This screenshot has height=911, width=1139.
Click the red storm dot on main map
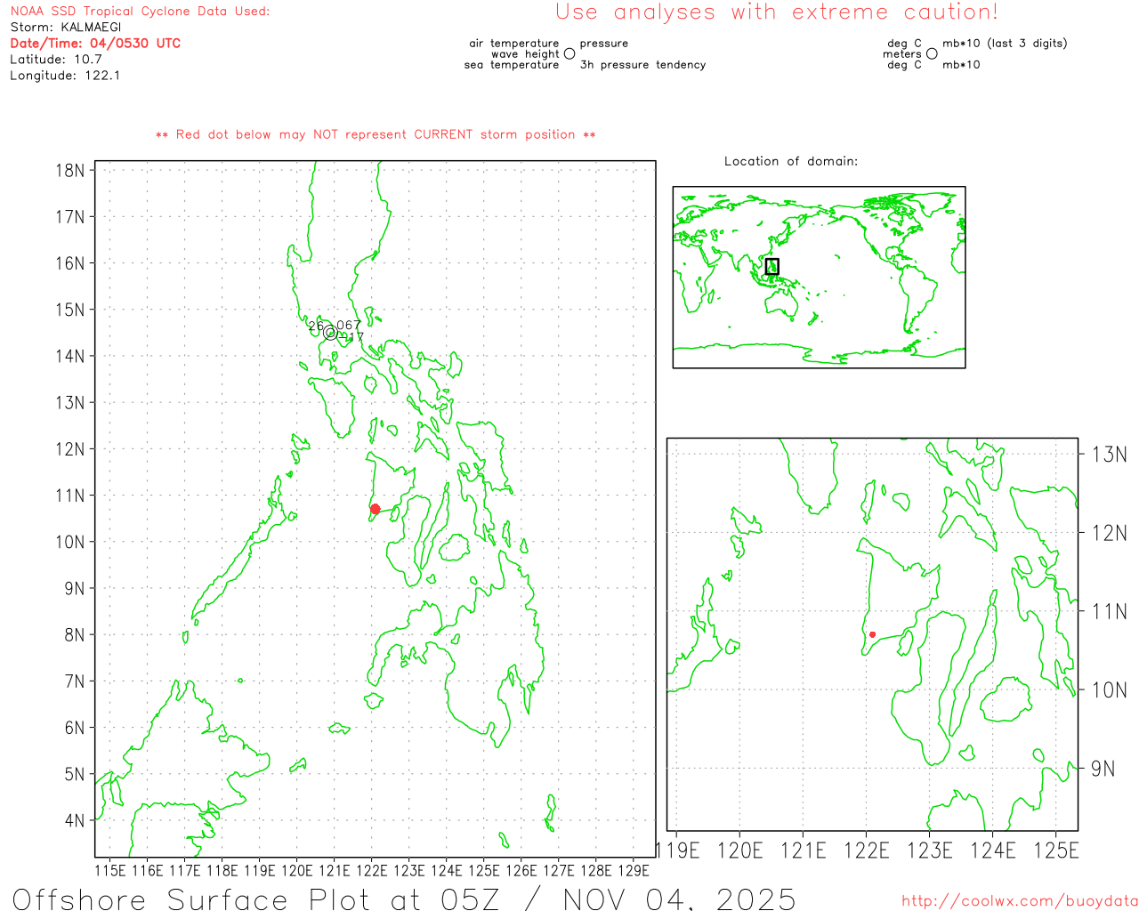click(375, 509)
